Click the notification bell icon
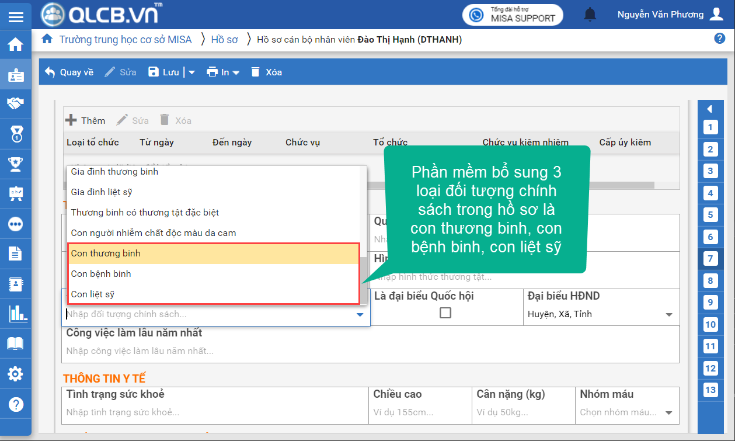This screenshot has width=735, height=441. click(x=591, y=15)
